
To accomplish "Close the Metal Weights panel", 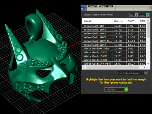I will click(x=149, y=8).
